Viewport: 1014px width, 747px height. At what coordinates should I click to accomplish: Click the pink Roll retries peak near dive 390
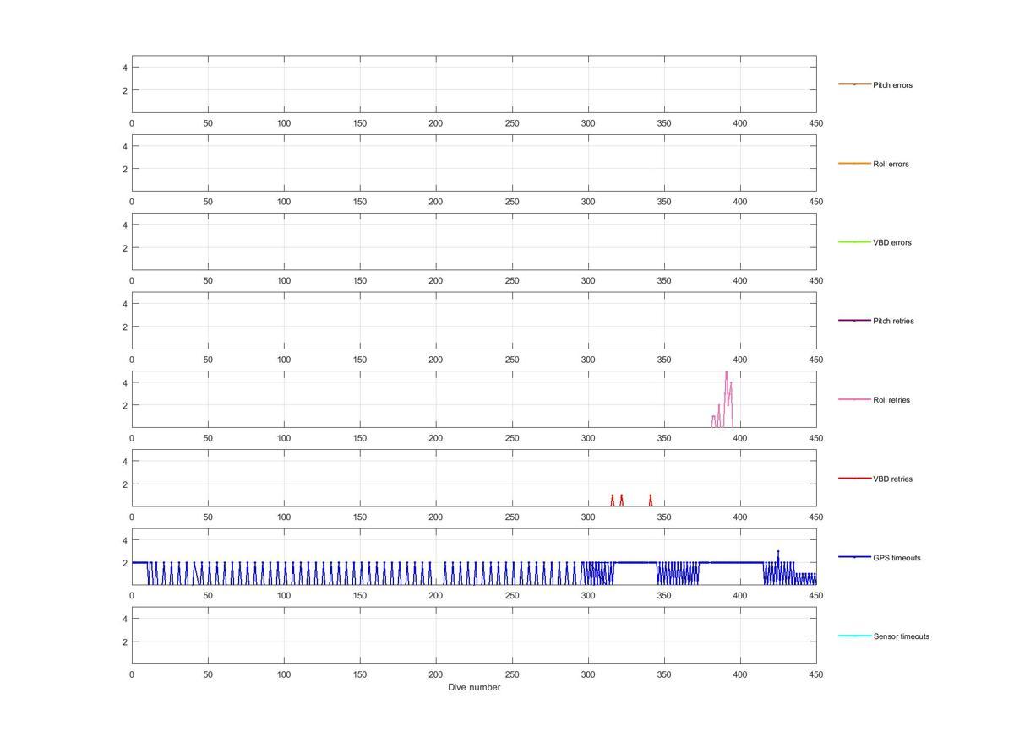click(726, 373)
